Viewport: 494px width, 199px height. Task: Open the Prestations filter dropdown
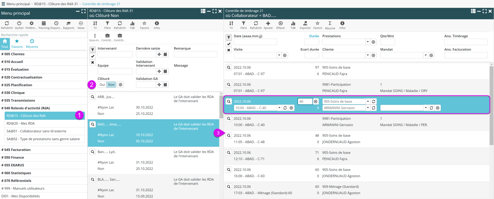368,42
